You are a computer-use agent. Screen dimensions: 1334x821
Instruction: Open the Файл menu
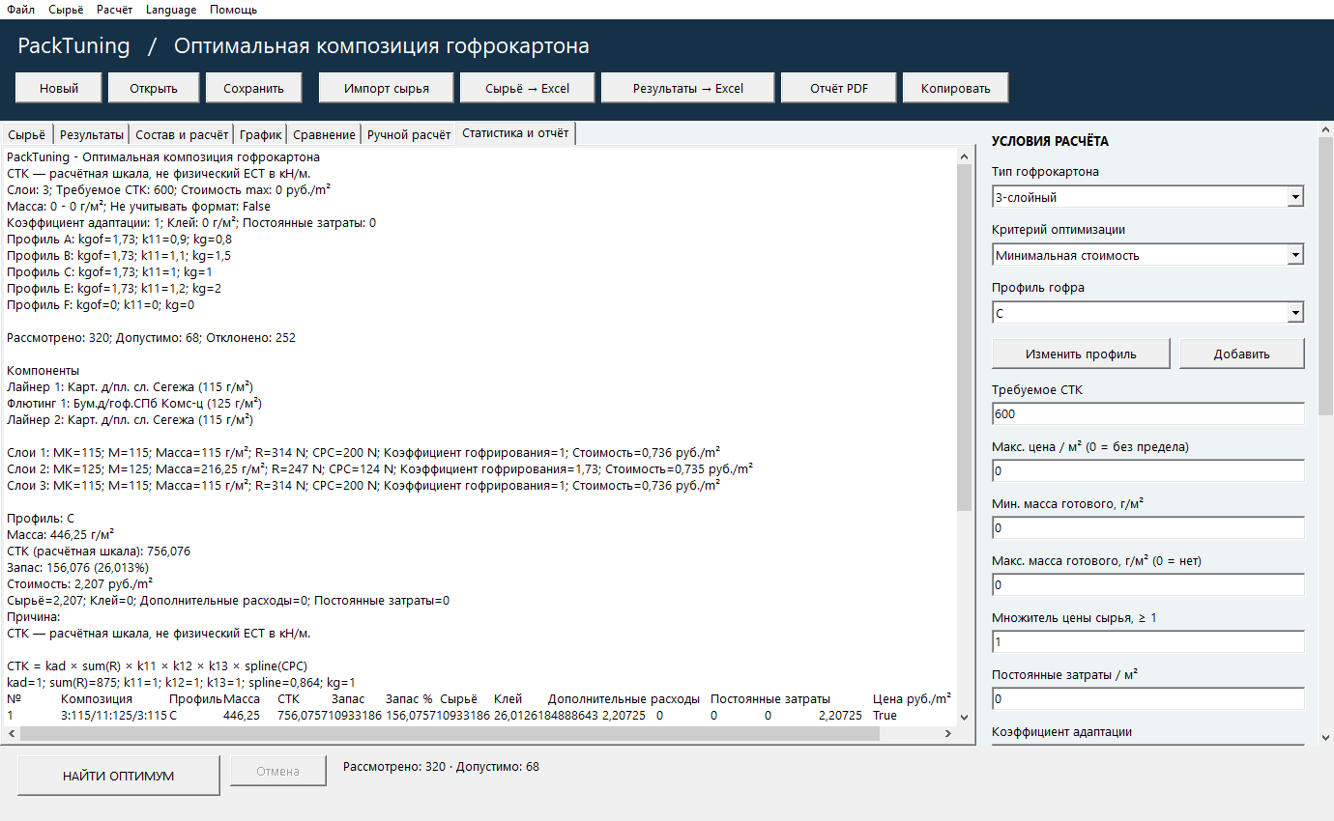(20, 10)
